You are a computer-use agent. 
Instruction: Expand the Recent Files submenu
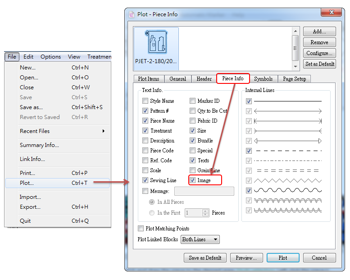62,131
